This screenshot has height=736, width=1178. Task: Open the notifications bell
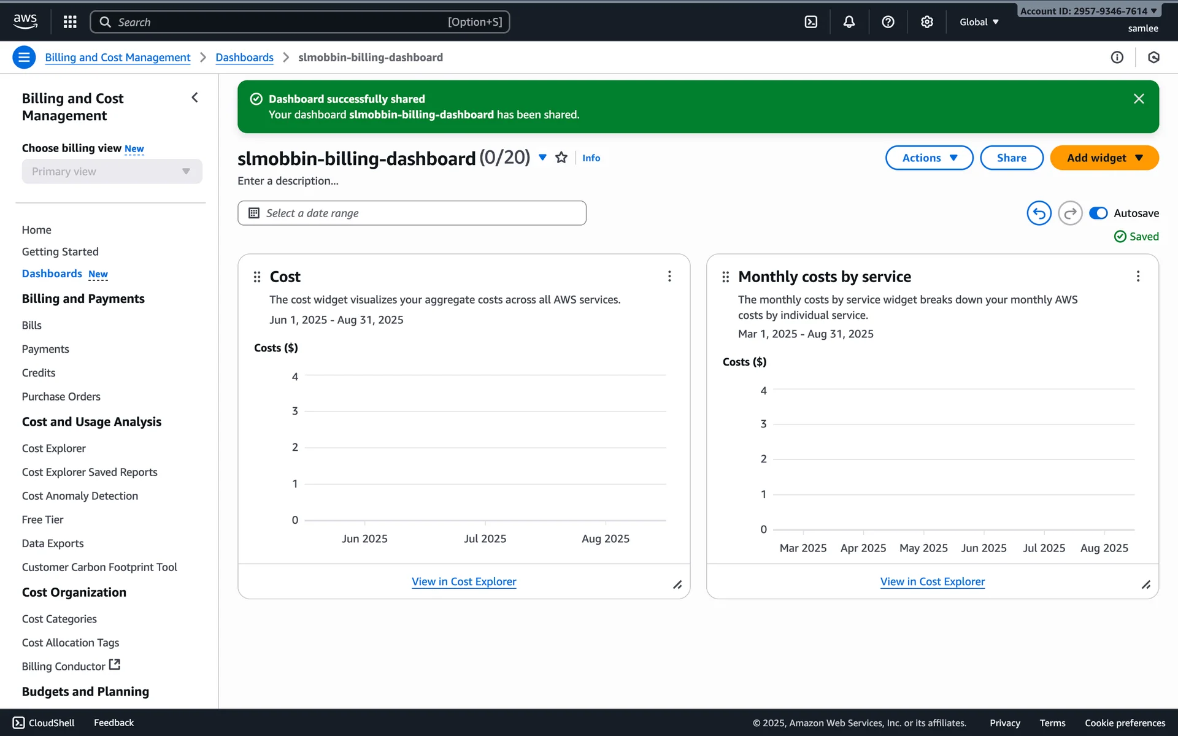pyautogui.click(x=849, y=22)
